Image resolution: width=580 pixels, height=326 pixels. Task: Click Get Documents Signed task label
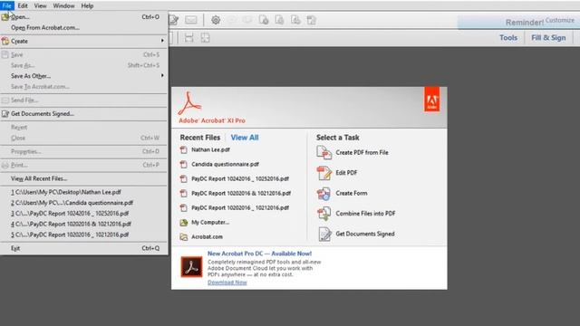[364, 234]
